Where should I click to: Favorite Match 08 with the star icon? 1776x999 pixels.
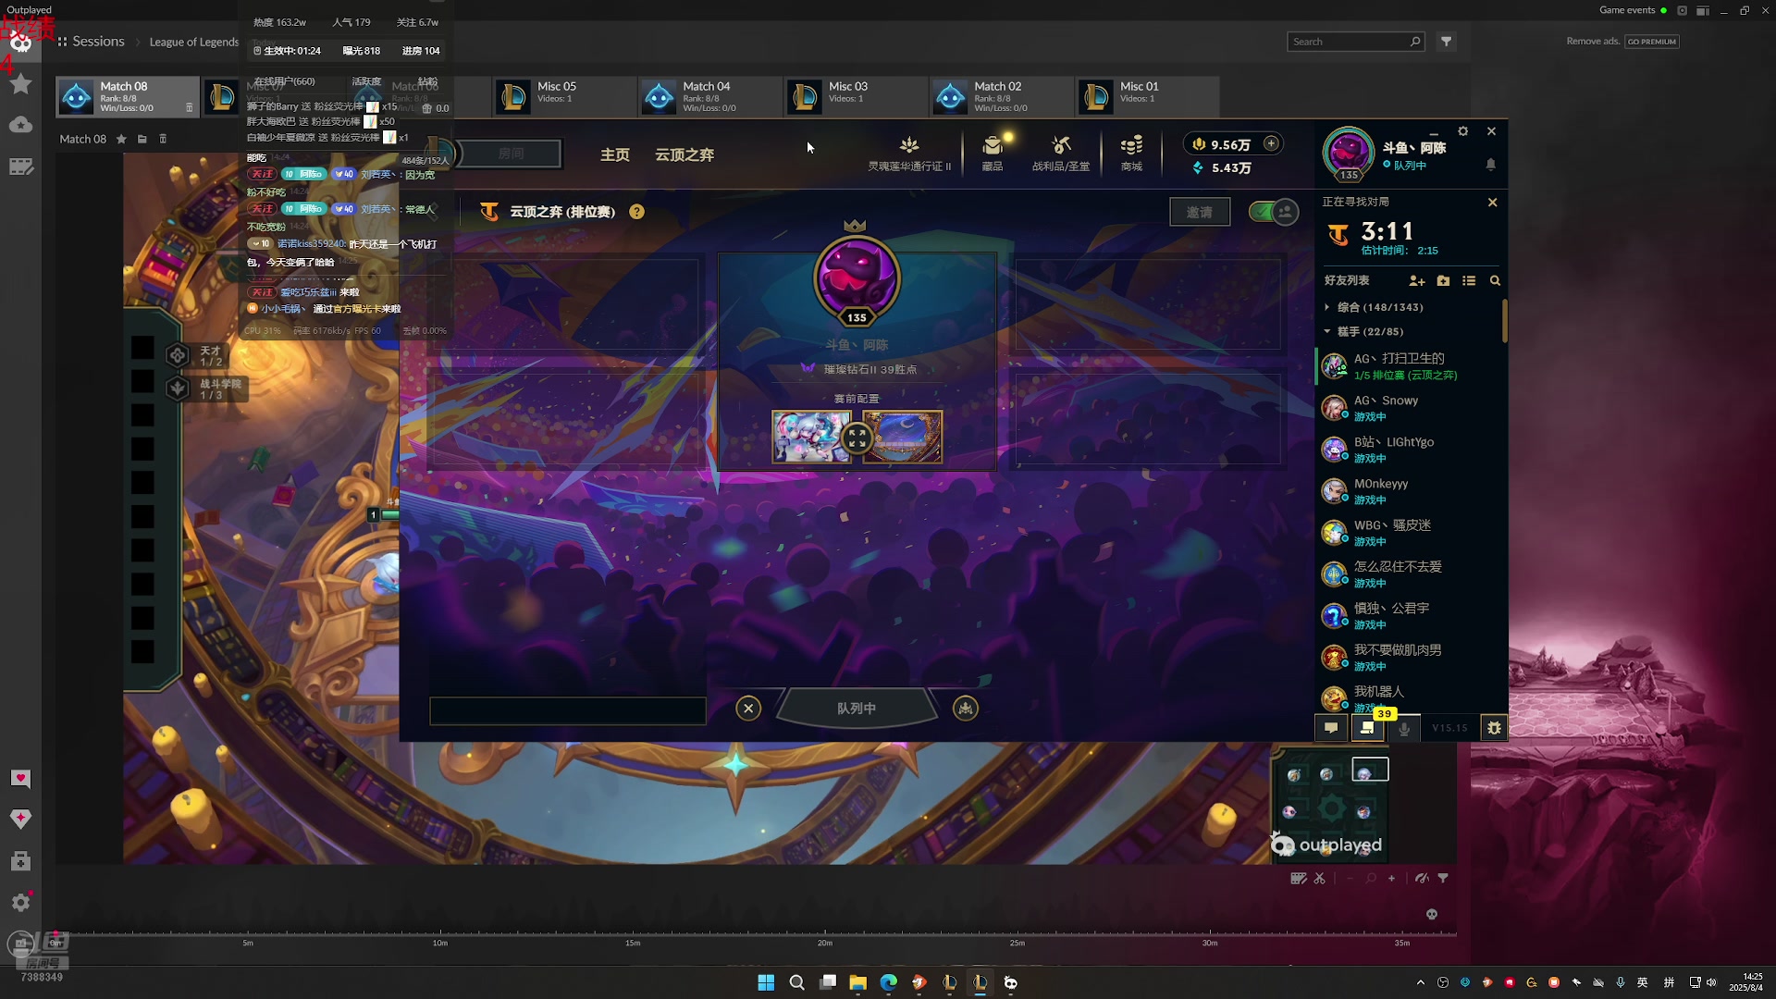click(x=121, y=139)
